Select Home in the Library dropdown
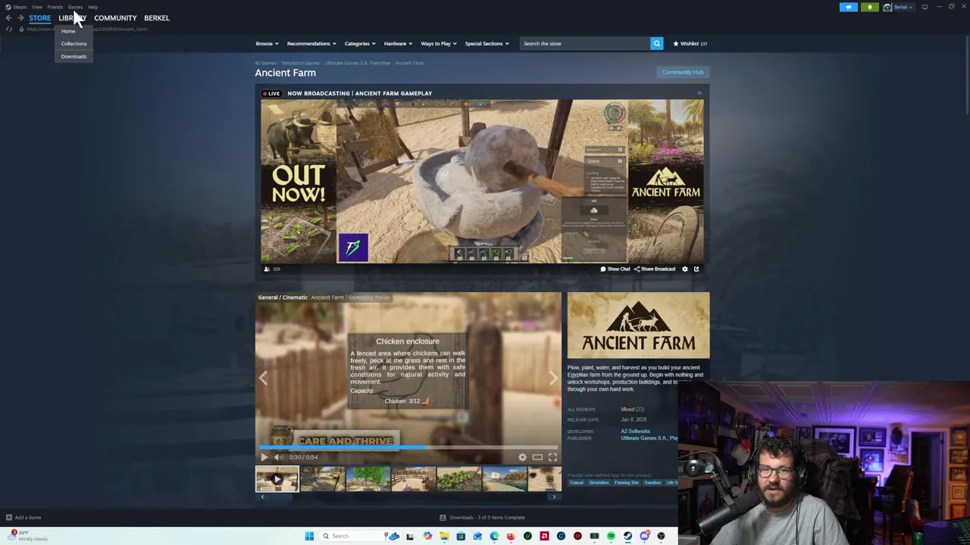 click(x=68, y=31)
